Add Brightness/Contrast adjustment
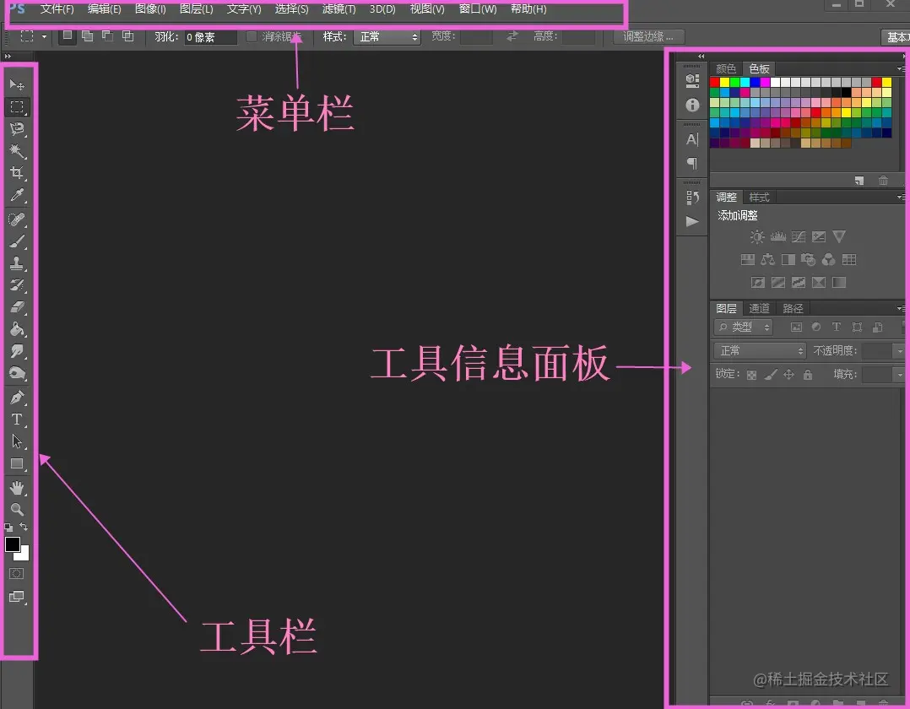 point(757,236)
